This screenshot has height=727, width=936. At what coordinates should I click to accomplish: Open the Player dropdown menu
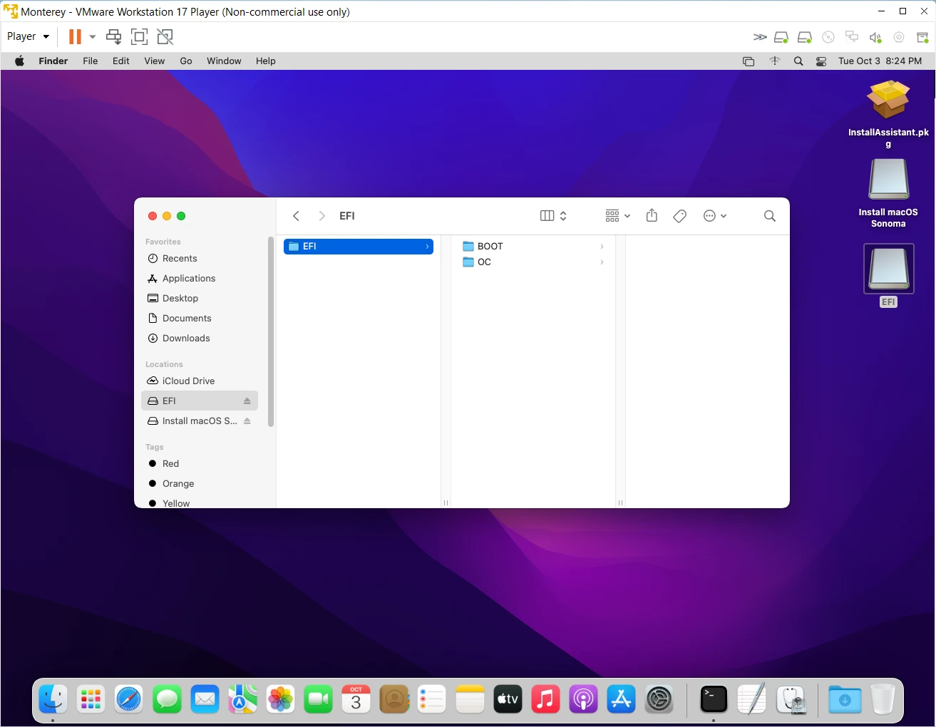(26, 36)
